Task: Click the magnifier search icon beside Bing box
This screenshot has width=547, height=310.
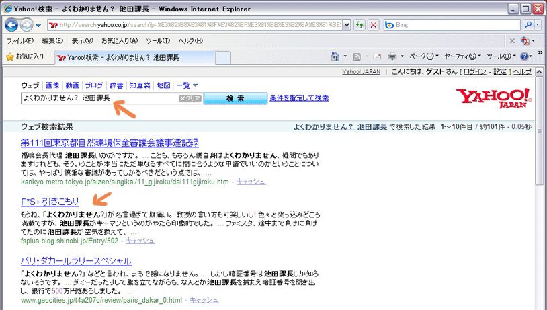Action: [x=528, y=25]
